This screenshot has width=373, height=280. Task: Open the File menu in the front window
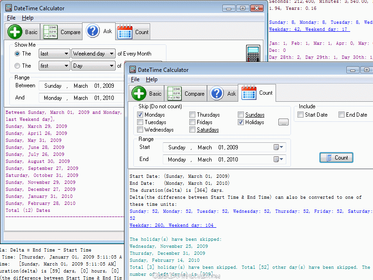pyautogui.click(x=135, y=79)
